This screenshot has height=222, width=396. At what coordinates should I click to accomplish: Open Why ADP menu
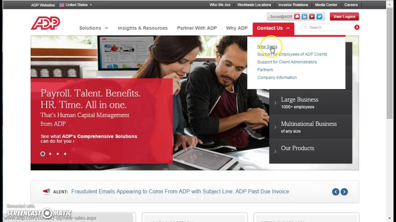(x=237, y=28)
